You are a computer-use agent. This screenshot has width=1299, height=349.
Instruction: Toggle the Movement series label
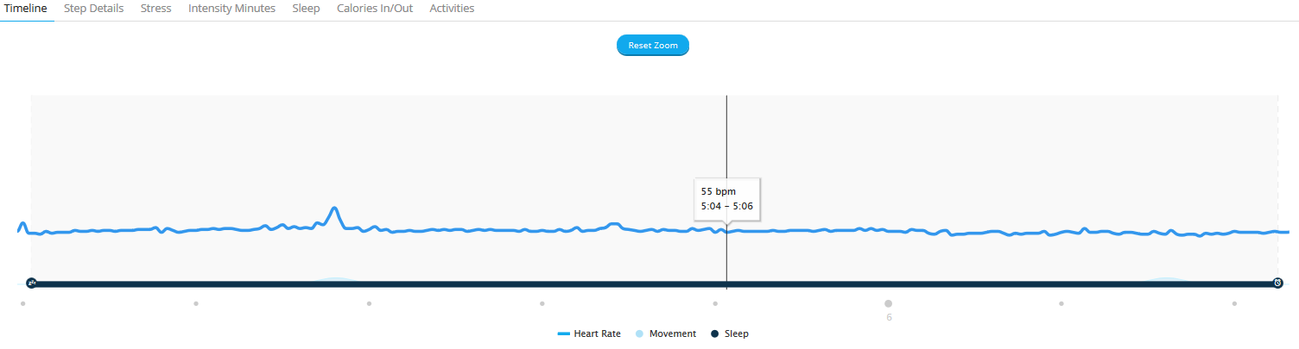(672, 333)
